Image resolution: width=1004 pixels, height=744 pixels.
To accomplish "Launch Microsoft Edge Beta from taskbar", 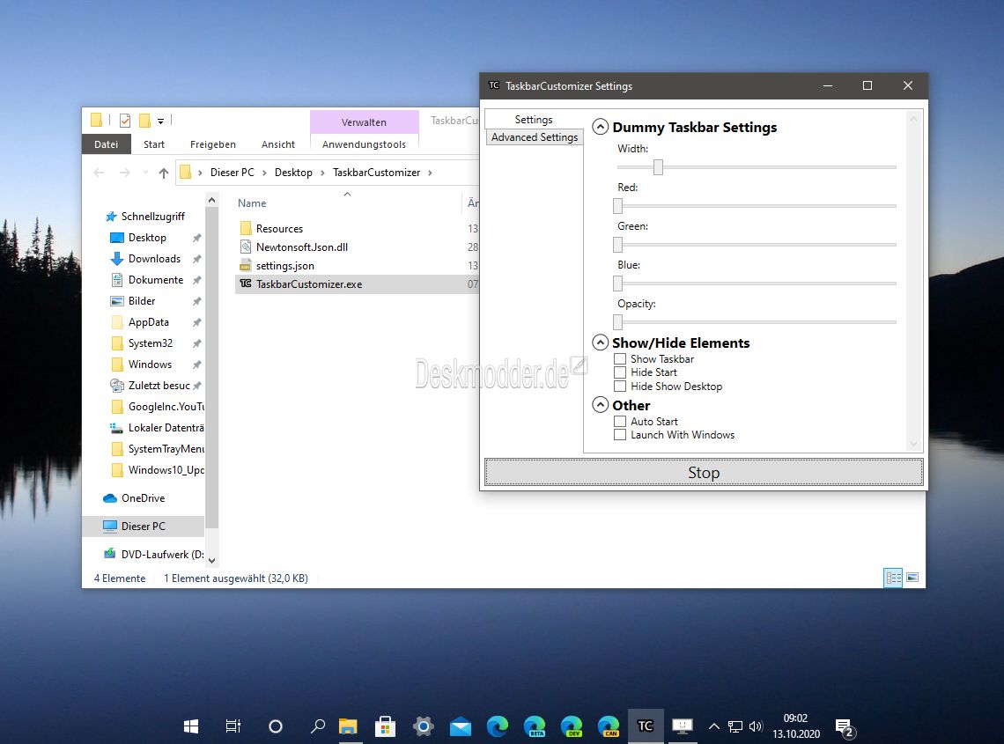I will pyautogui.click(x=534, y=726).
